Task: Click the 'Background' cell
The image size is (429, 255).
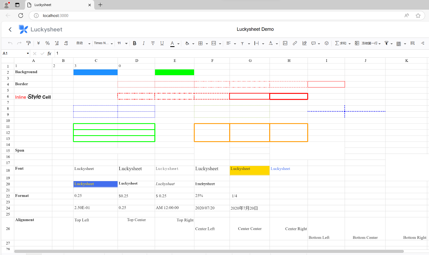Action: click(x=33, y=72)
